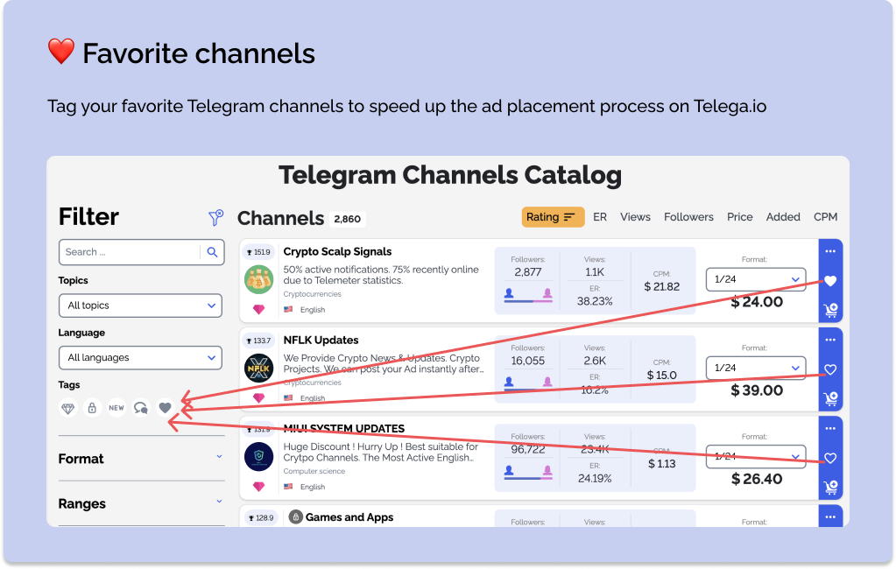The height and width of the screenshot is (569, 896).
Task: Click the $ 21.82 CPM value
Action: pos(662,287)
